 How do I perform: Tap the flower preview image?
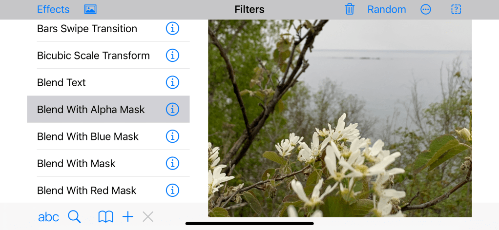(x=340, y=118)
